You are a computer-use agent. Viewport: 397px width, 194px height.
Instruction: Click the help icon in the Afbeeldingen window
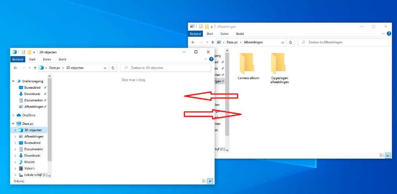pos(389,34)
